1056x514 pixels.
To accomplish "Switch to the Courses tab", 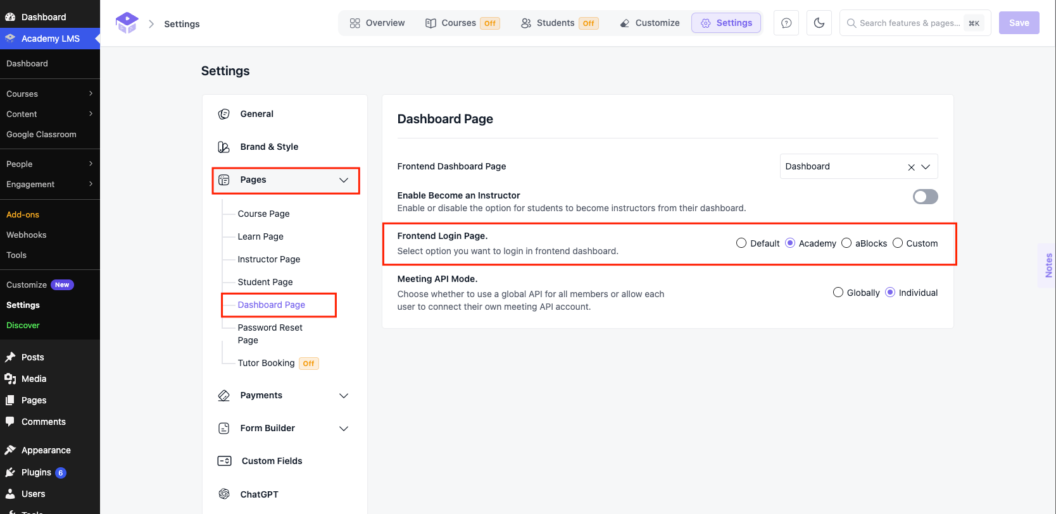I will [x=463, y=23].
